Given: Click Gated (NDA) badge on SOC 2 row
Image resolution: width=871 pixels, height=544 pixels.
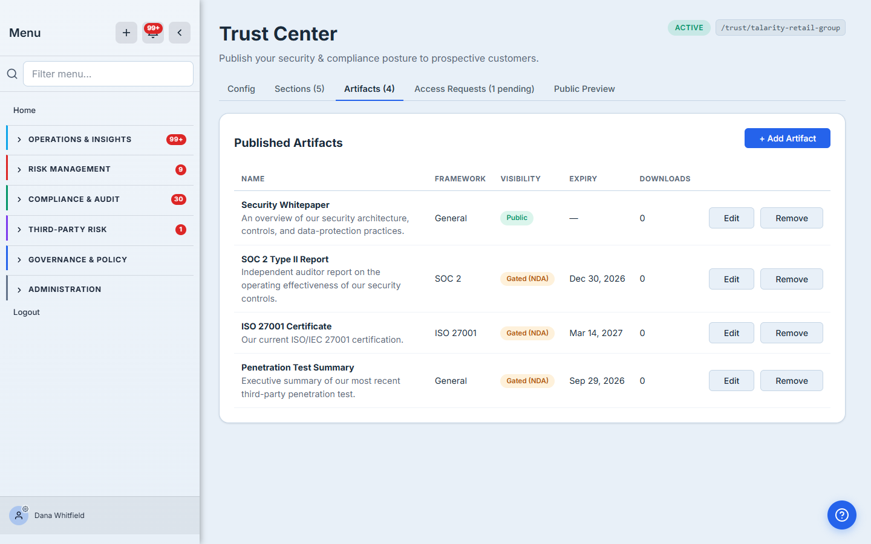Looking at the screenshot, I should tap(527, 279).
